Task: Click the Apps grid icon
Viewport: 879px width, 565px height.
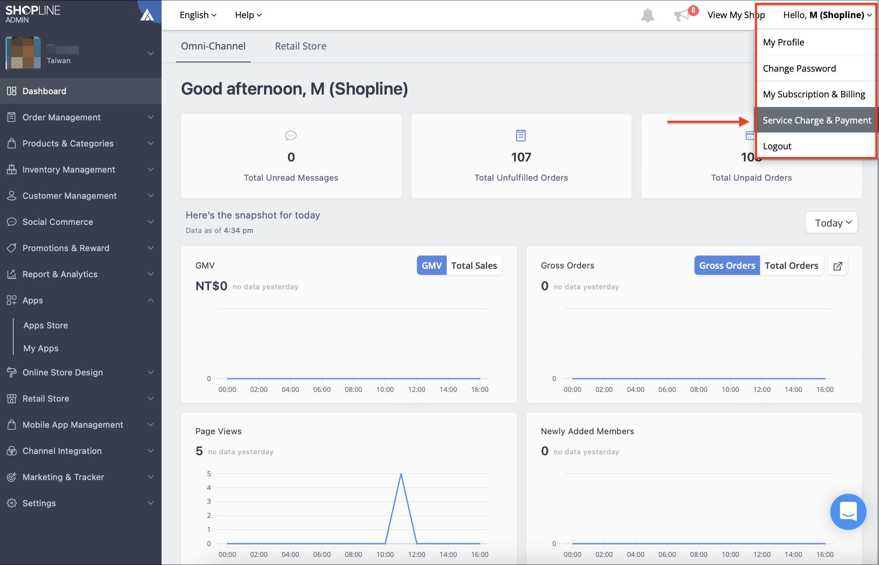Action: (12, 300)
